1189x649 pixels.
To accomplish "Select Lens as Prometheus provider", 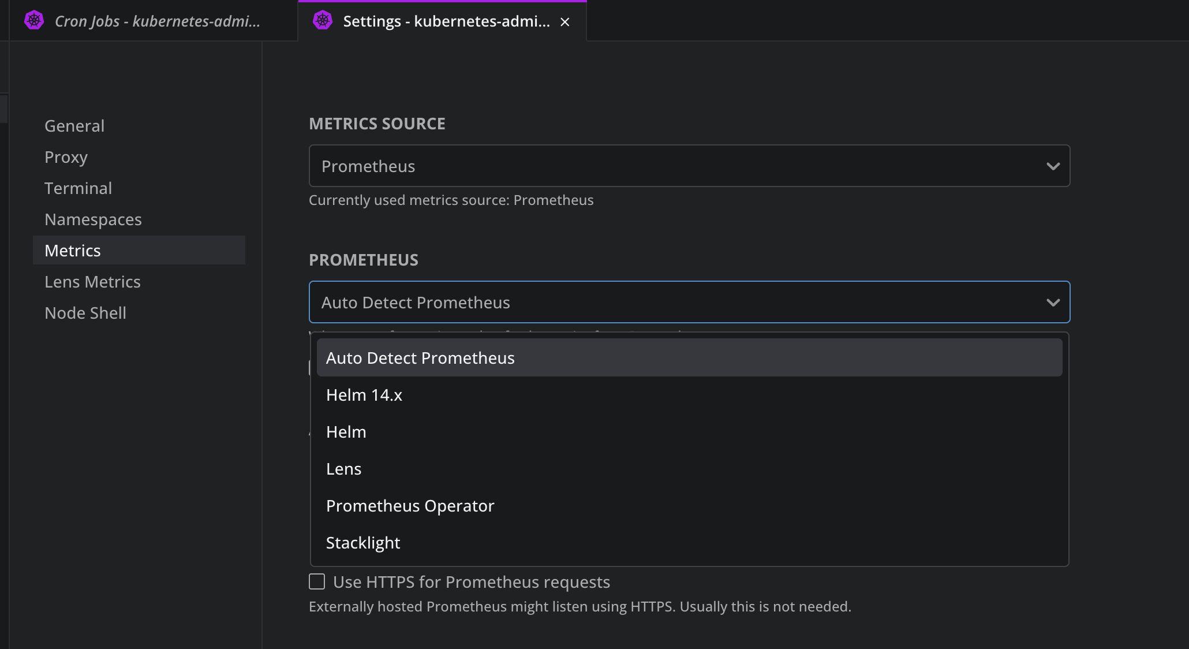I will point(689,469).
